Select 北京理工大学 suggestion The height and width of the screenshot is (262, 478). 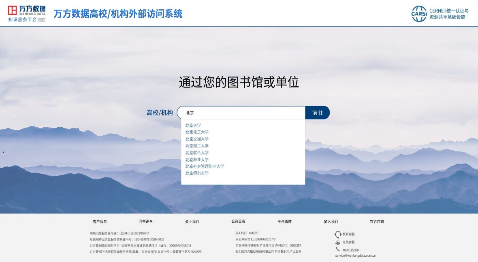pos(197,146)
